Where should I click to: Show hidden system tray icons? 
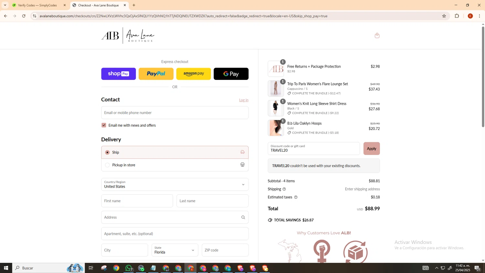(x=436, y=268)
